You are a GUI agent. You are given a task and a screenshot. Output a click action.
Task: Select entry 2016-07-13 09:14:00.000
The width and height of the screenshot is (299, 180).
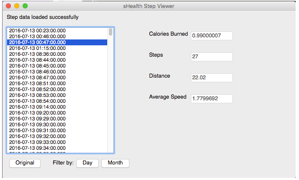[x=57, y=107]
